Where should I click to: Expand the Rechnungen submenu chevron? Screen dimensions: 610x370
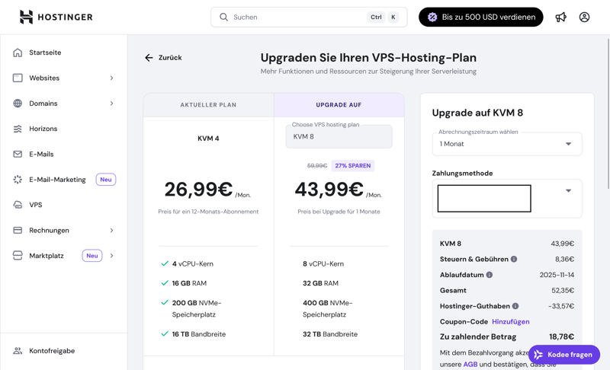pyautogui.click(x=111, y=230)
